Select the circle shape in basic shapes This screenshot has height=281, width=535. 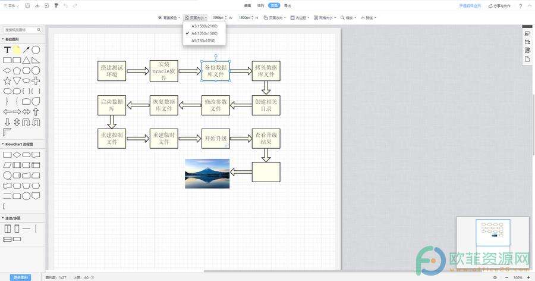(x=36, y=50)
